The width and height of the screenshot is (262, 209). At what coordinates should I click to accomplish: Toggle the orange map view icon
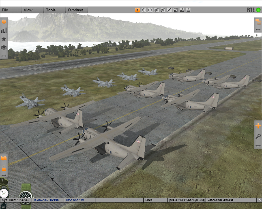(4, 158)
